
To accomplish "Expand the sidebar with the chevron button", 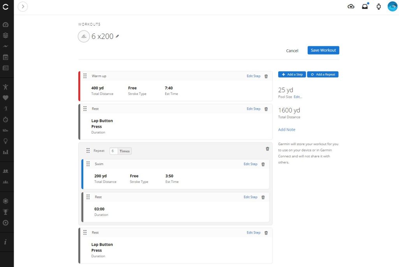I will [23, 7].
